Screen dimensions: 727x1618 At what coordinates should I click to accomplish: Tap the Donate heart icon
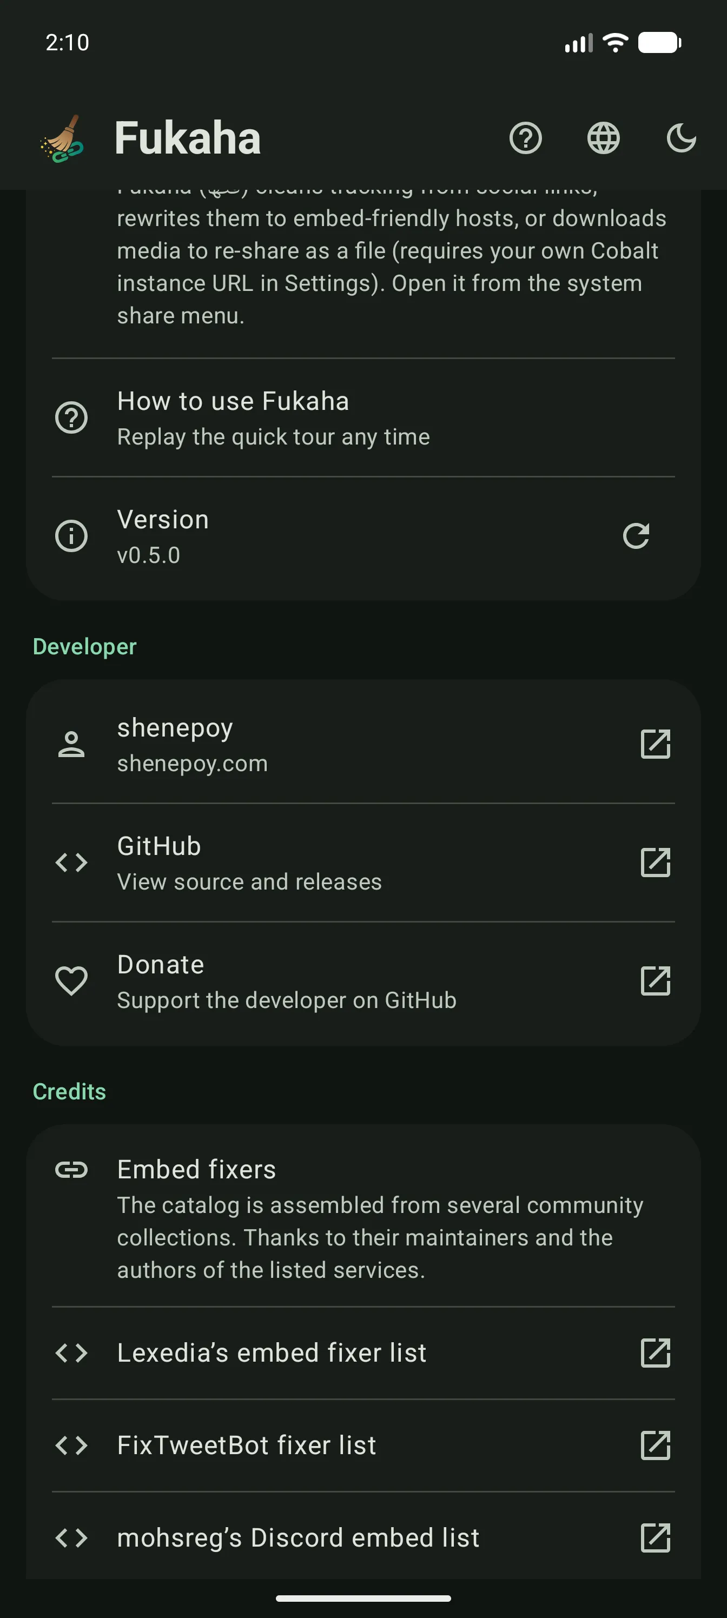71,981
